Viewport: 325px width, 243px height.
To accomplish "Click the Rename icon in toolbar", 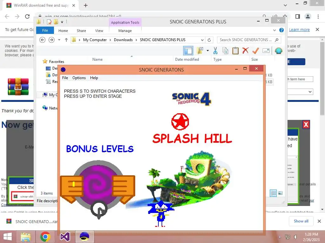I will (266, 51).
